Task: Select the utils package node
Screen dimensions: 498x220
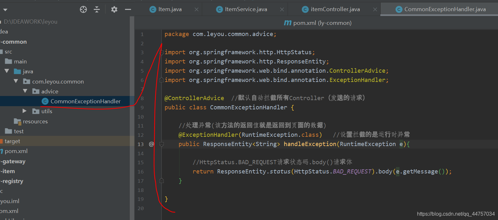Action: 47,111
